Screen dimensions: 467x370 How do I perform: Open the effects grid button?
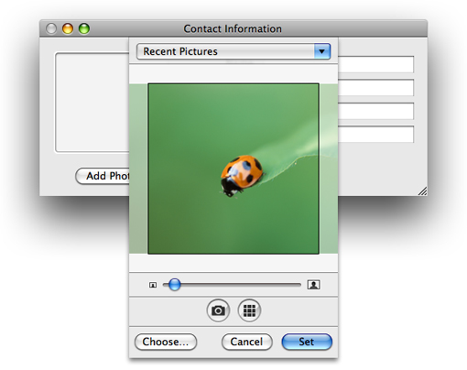coord(249,310)
